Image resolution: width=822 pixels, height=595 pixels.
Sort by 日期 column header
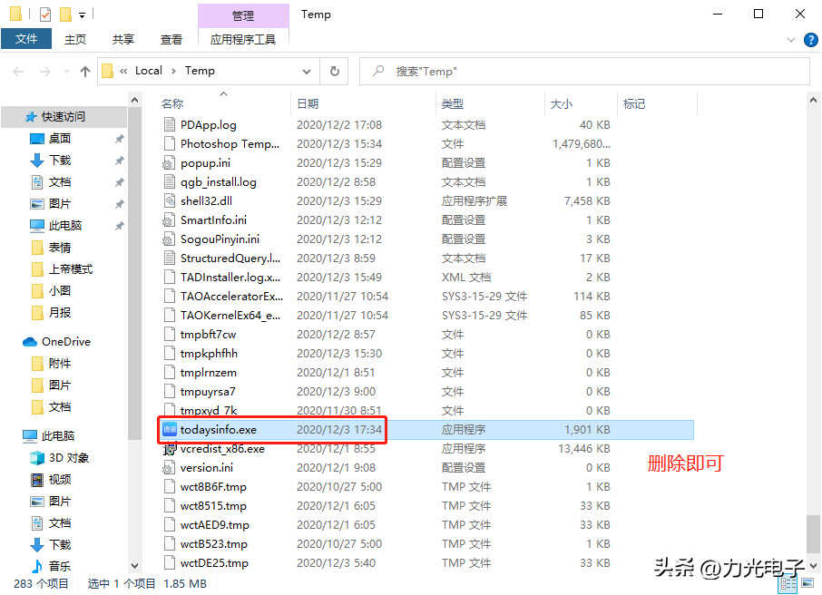(308, 103)
